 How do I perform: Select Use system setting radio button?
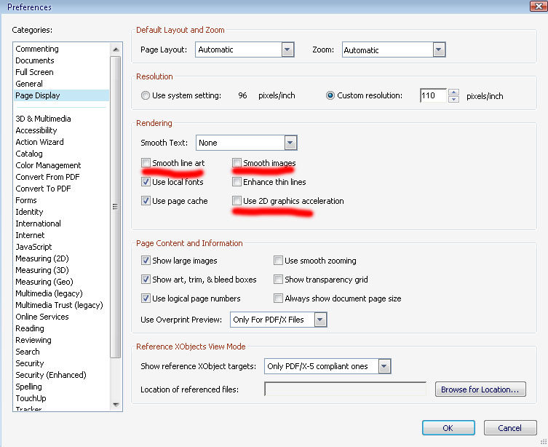146,95
